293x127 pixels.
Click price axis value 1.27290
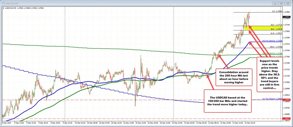click(x=286, y=63)
